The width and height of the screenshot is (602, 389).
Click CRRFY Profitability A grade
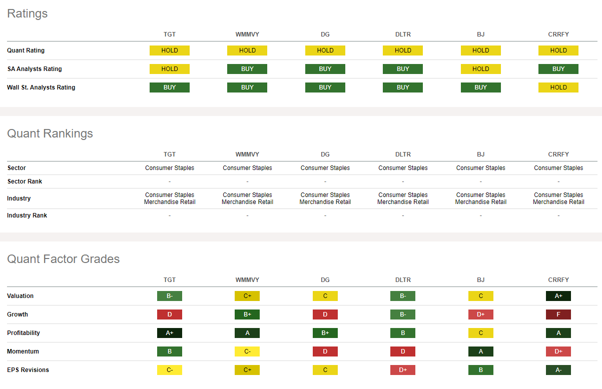click(558, 333)
